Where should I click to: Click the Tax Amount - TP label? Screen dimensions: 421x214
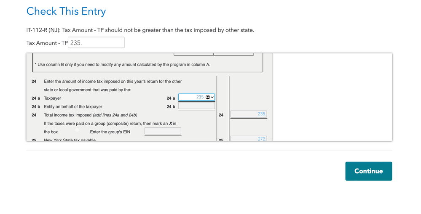click(x=47, y=43)
